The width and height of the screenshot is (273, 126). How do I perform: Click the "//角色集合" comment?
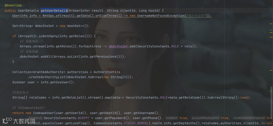20,92
